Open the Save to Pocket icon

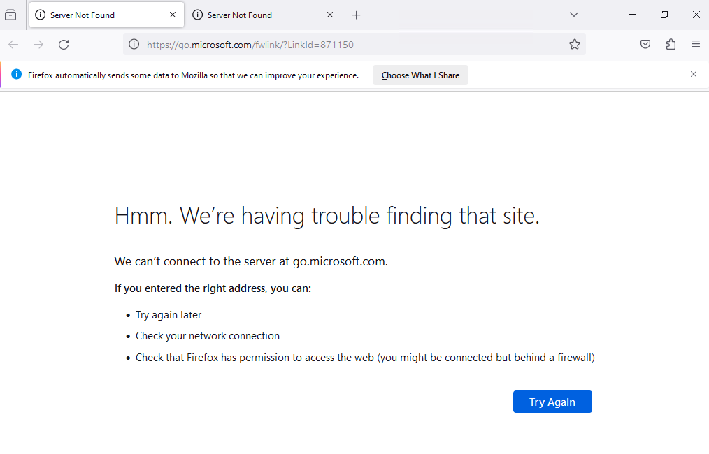click(x=645, y=45)
